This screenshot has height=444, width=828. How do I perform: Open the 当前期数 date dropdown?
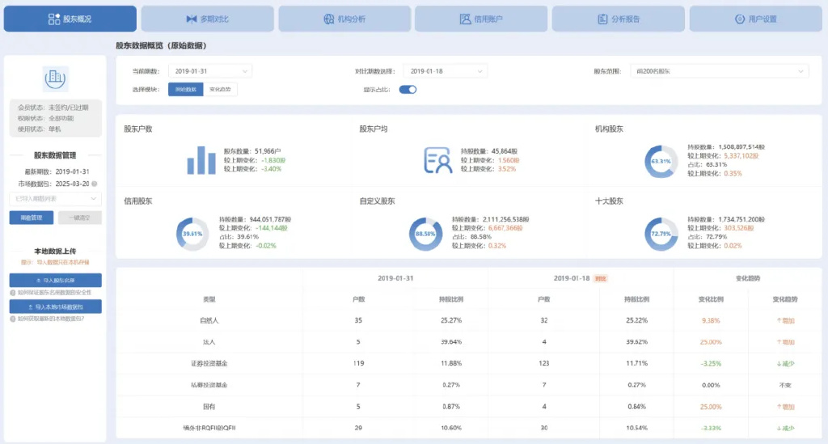(210, 71)
